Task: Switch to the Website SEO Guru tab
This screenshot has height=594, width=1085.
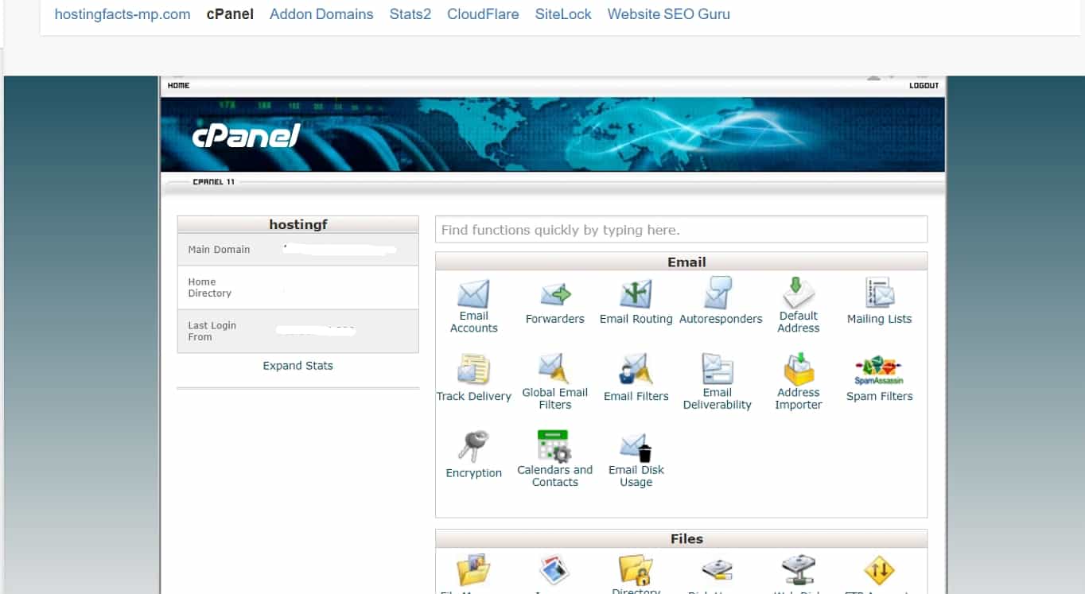Action: (668, 14)
